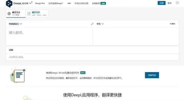Open the 中文 target language dropdown
184x100 pixels.
pos(100,24)
